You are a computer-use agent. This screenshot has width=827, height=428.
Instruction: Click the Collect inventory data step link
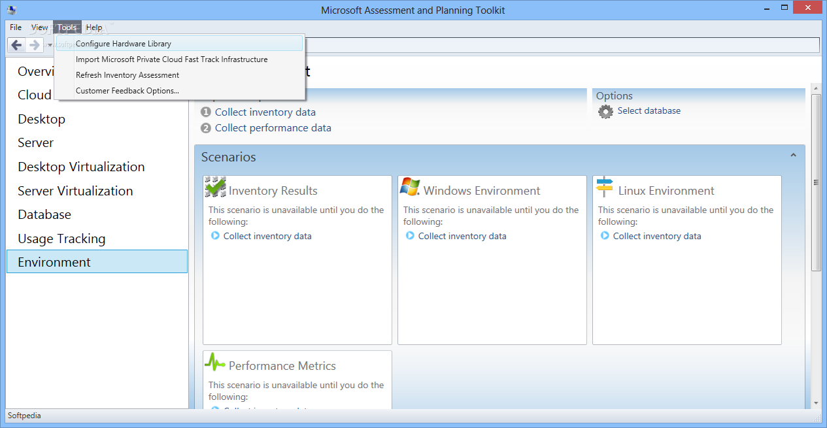tap(265, 112)
